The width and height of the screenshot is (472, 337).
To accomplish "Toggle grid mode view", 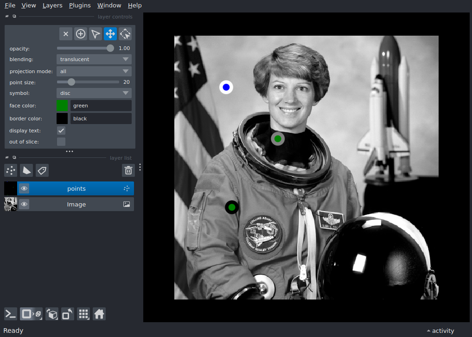I will pyautogui.click(x=83, y=314).
